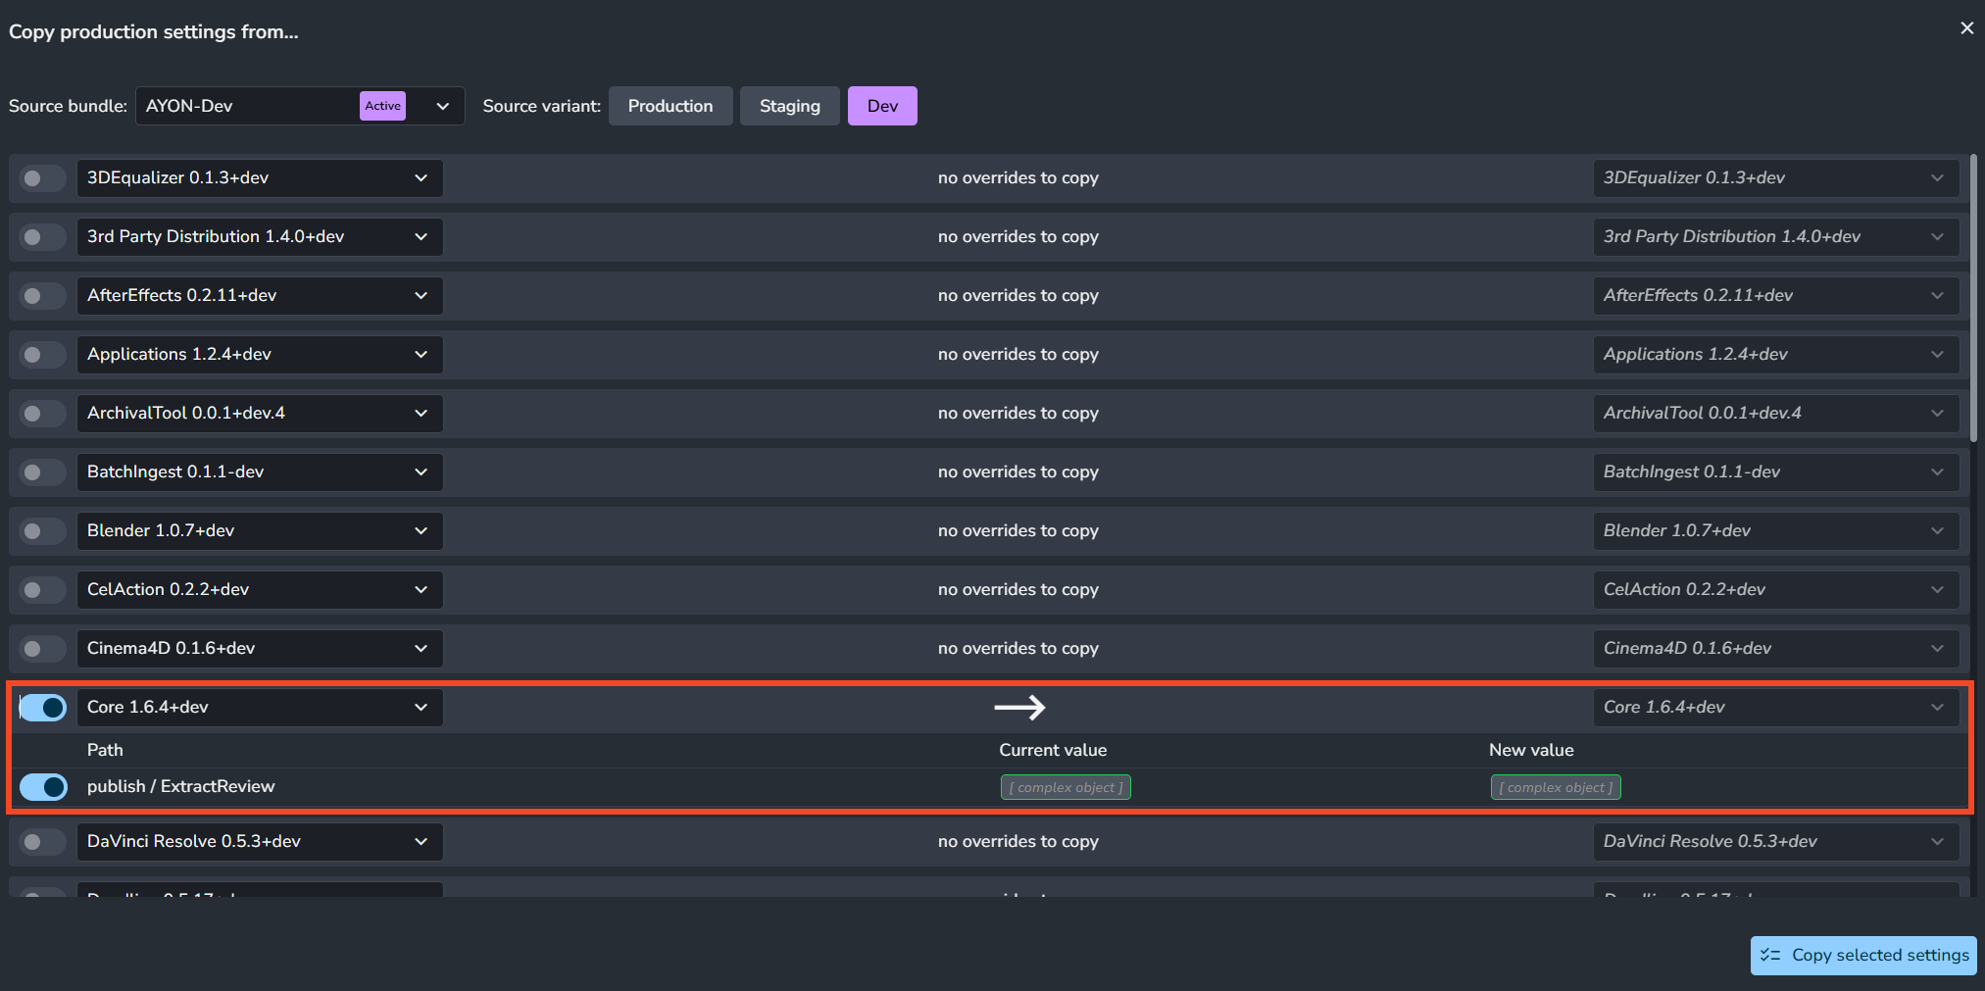This screenshot has height=991, width=1985.
Task: Open source Core 1.6.4+dev dropdown
Action: coord(260,708)
